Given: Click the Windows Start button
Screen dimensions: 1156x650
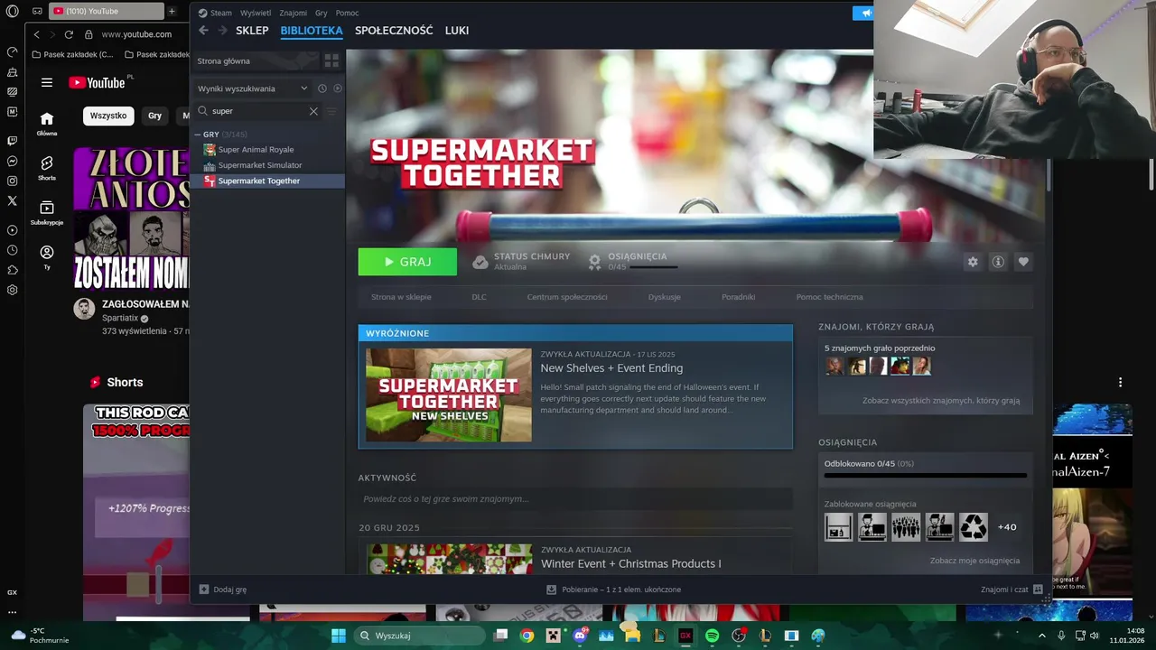Looking at the screenshot, I should (x=338, y=636).
